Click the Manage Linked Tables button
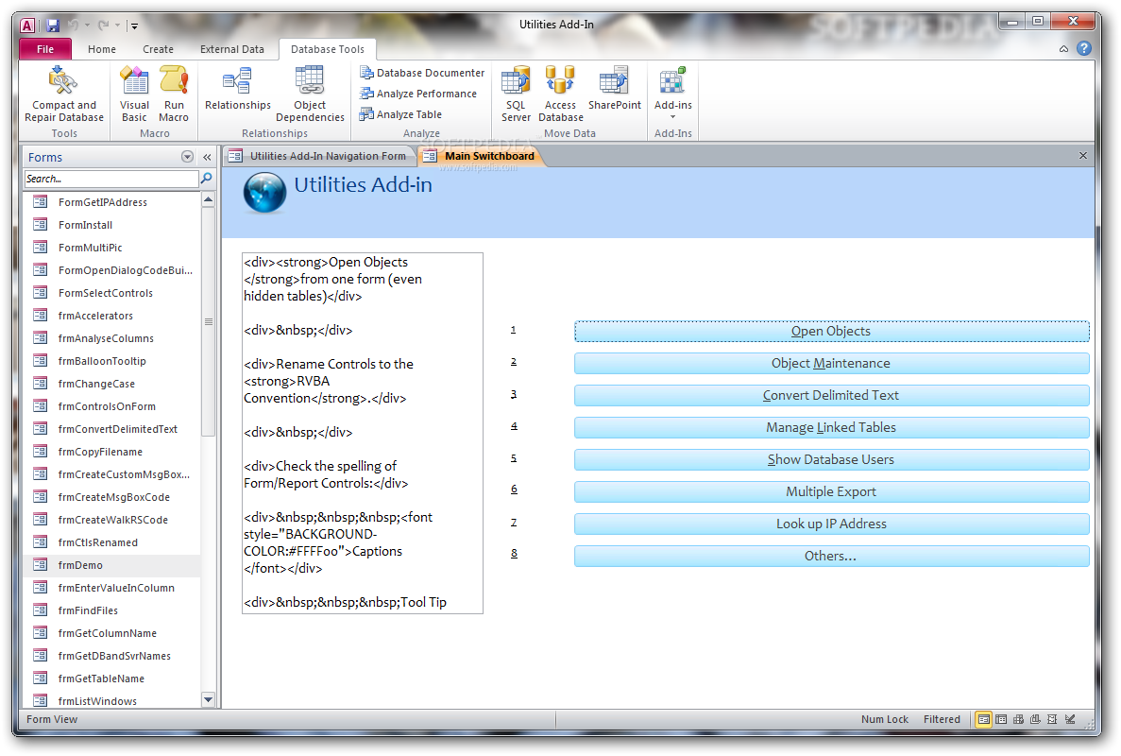1121x756 pixels. tap(831, 428)
